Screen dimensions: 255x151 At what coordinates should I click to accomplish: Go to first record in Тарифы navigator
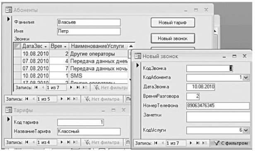[26, 143]
